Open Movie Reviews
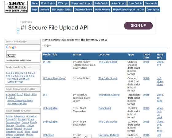Image resolution: width=172 pixels, height=138 pixels. tap(103, 10)
